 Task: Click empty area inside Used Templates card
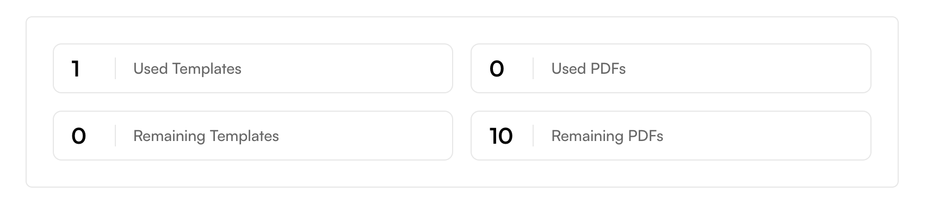348,68
